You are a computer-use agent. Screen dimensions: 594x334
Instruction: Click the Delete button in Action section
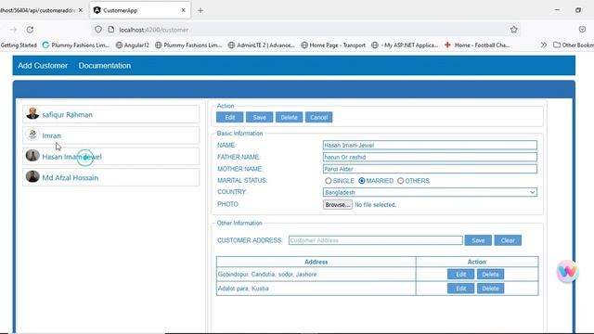289,118
